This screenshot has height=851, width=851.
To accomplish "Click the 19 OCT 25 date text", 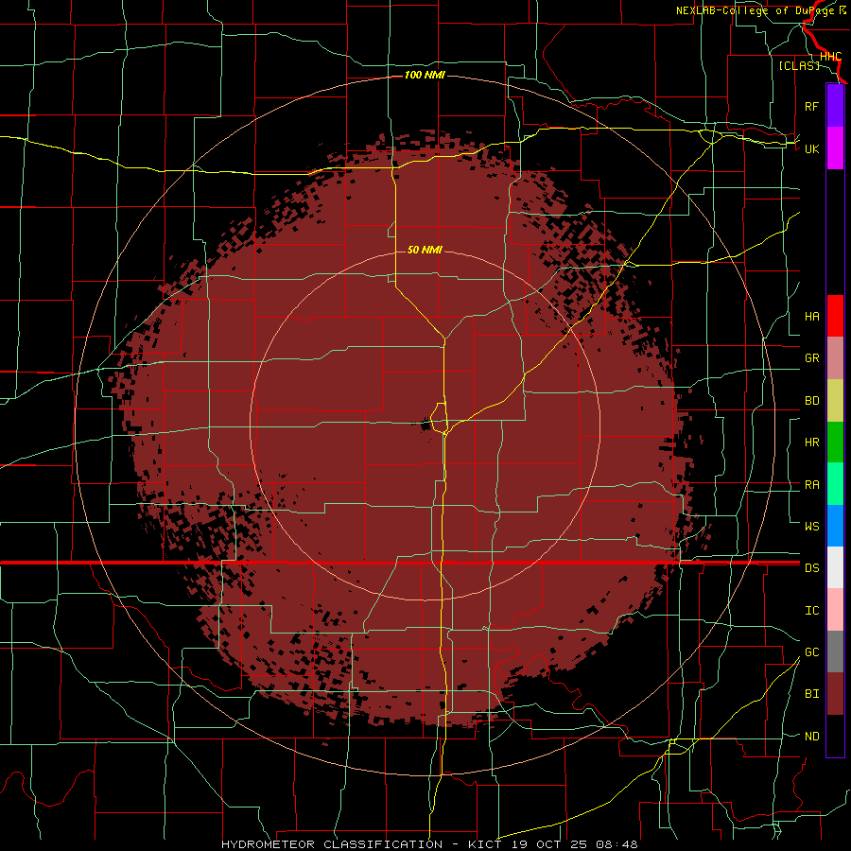I will point(549,844).
